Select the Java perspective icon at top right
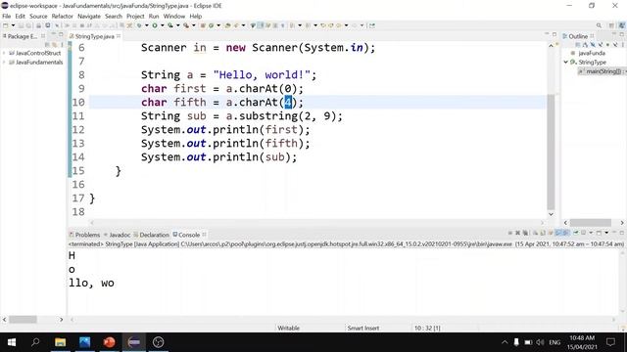Viewport: 627px width, 352px height. coord(622,25)
